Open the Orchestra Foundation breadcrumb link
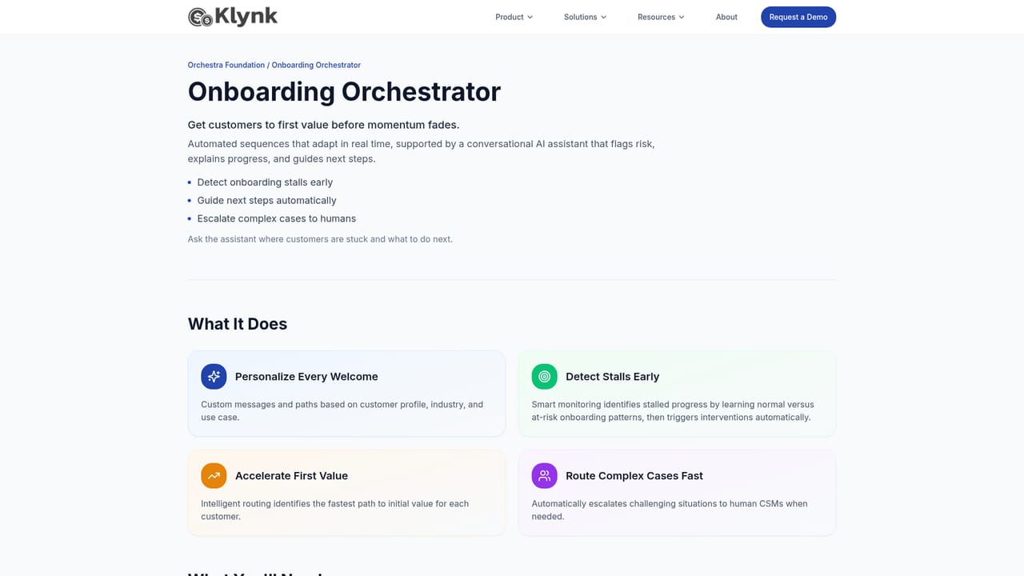This screenshot has height=576, width=1024. 226,65
